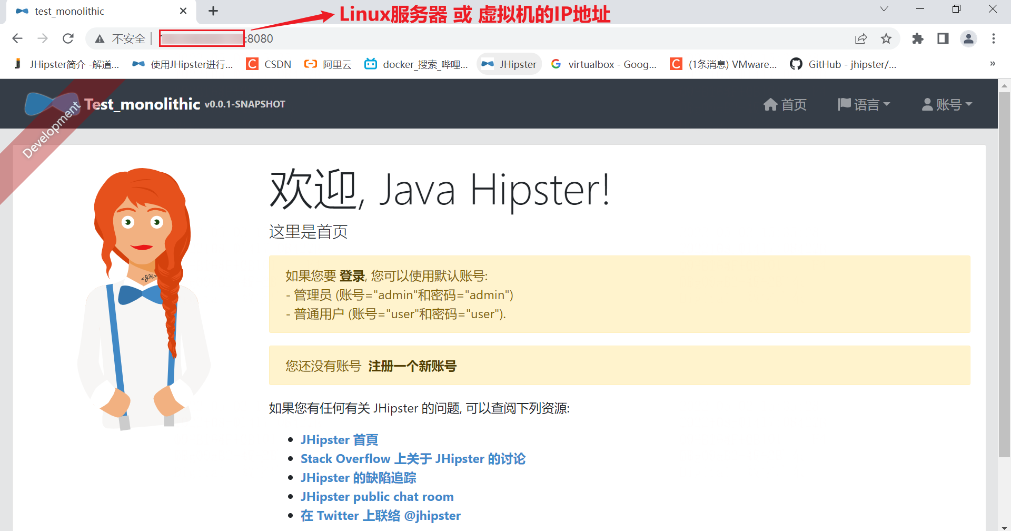This screenshot has width=1011, height=531.
Task: Click the v0.0.1-SNAPSHOT version label
Action: (245, 104)
